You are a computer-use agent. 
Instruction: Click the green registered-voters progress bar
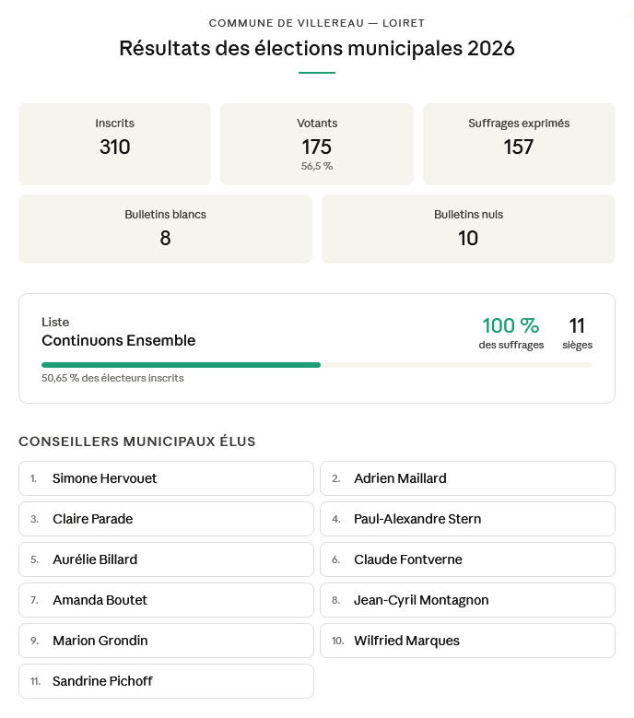(x=182, y=365)
